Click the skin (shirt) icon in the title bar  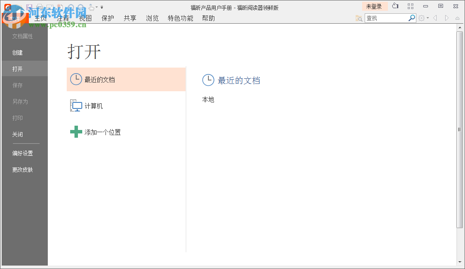tap(395, 6)
